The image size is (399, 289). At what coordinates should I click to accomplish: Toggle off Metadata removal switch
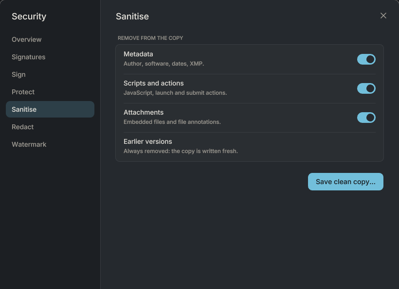tap(366, 59)
